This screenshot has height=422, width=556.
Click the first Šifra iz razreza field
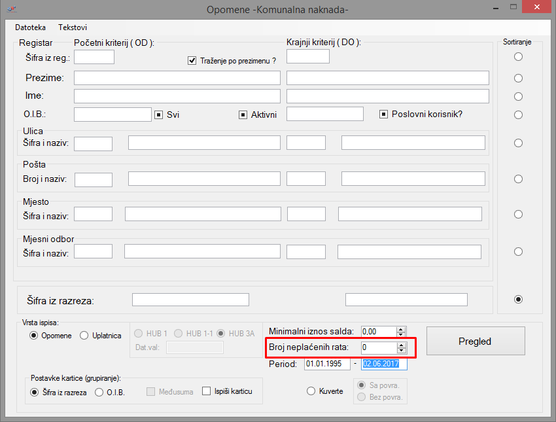[190, 300]
